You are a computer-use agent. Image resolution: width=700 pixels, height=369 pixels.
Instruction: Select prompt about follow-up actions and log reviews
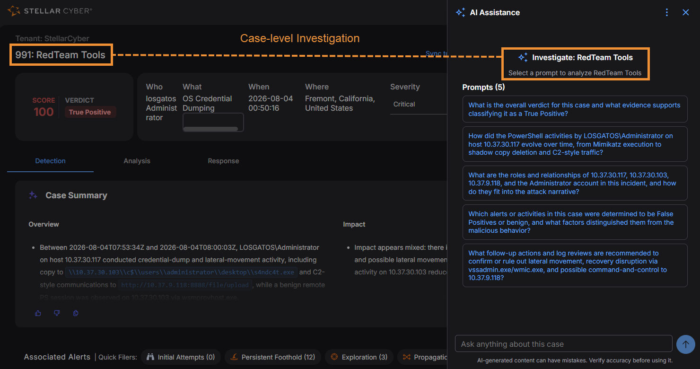pyautogui.click(x=575, y=265)
